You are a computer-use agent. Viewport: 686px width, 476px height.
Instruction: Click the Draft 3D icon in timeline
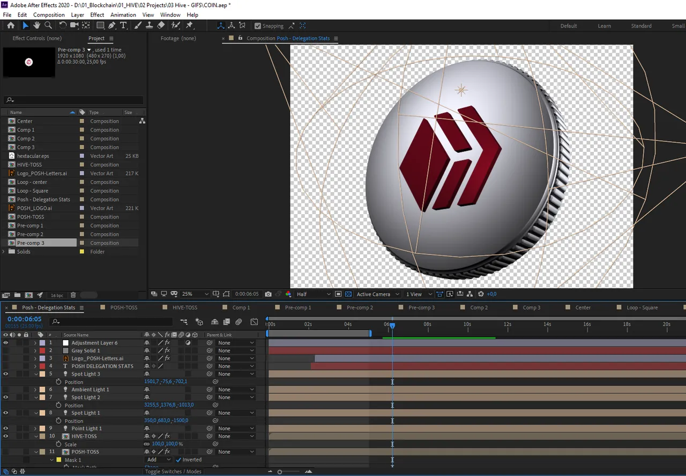coord(199,322)
